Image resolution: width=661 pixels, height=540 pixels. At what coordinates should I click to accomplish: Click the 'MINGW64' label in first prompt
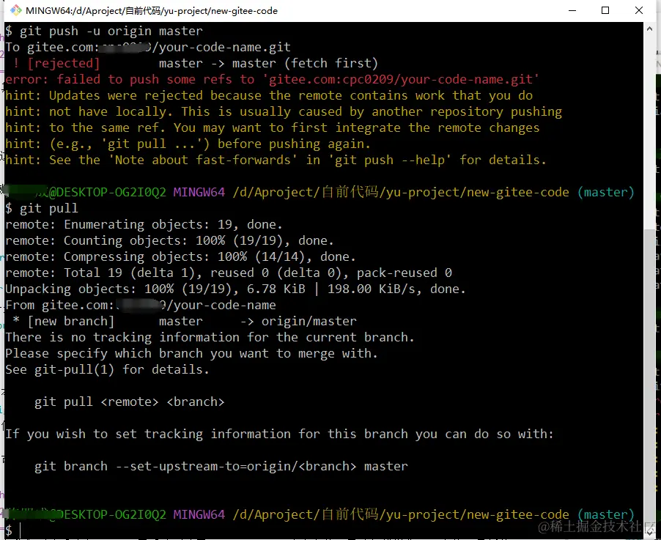[x=199, y=192]
